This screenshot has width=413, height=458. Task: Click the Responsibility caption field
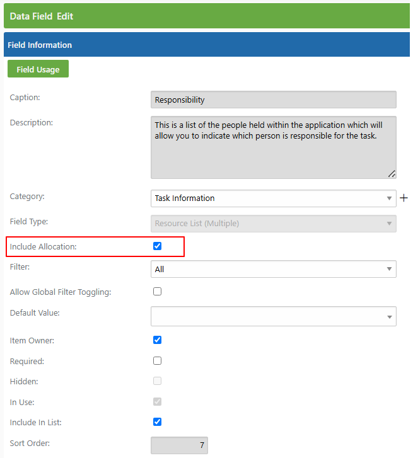pos(273,100)
